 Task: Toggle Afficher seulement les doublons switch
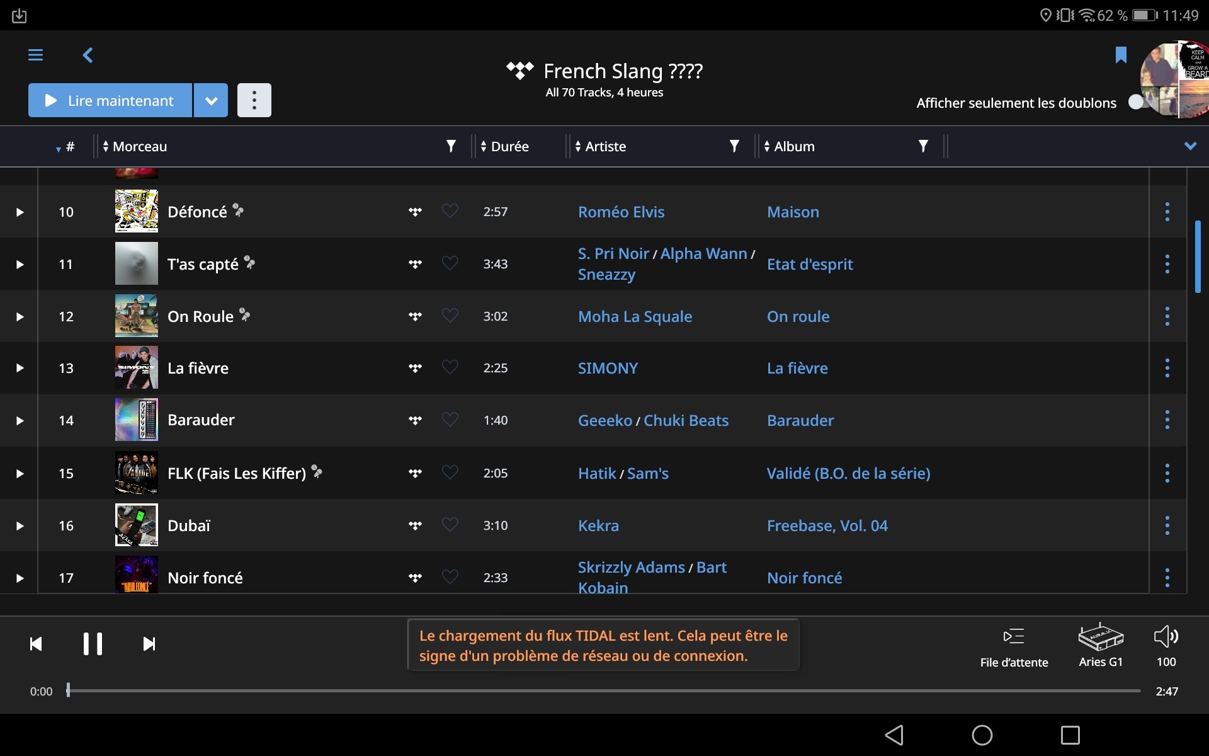(x=1137, y=102)
